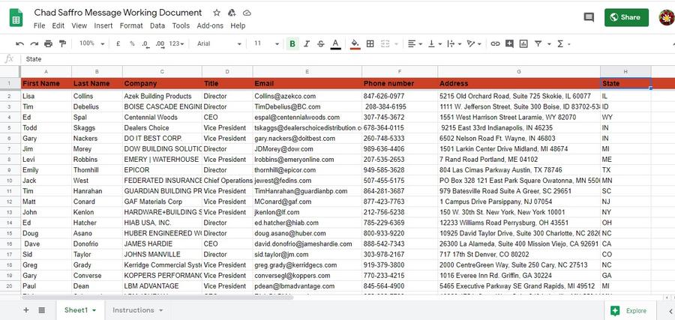675x320 pixels.
Task: Open the 123 number format dropdown
Action: (177, 43)
